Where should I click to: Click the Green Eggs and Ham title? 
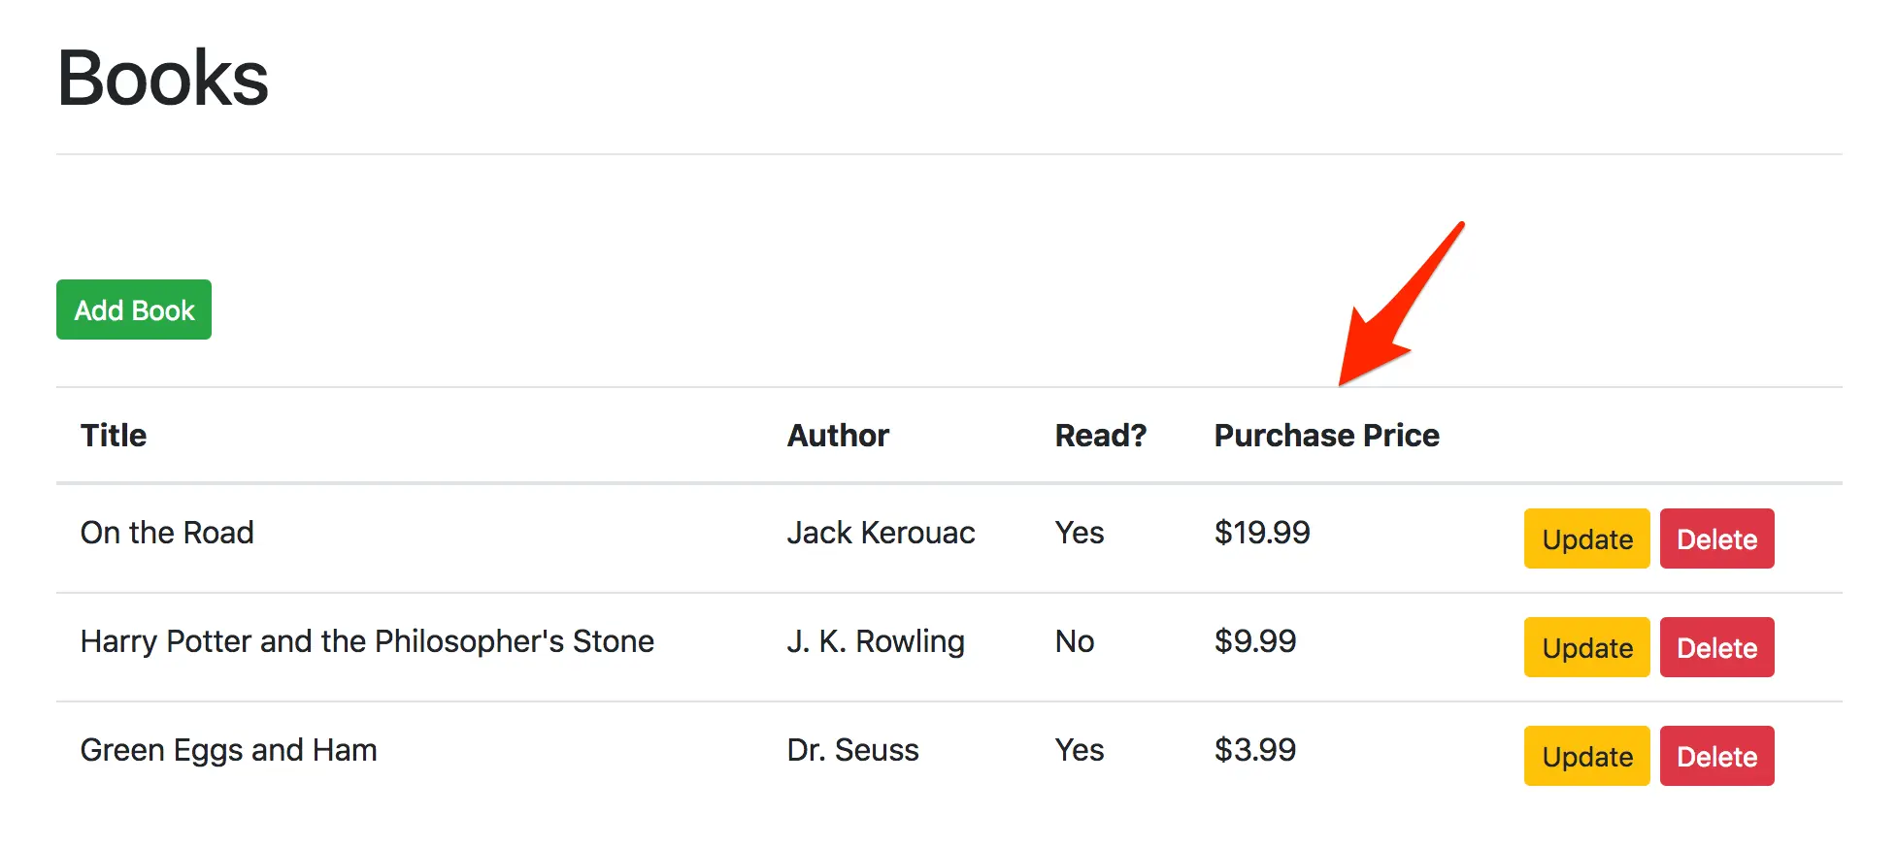point(228,750)
